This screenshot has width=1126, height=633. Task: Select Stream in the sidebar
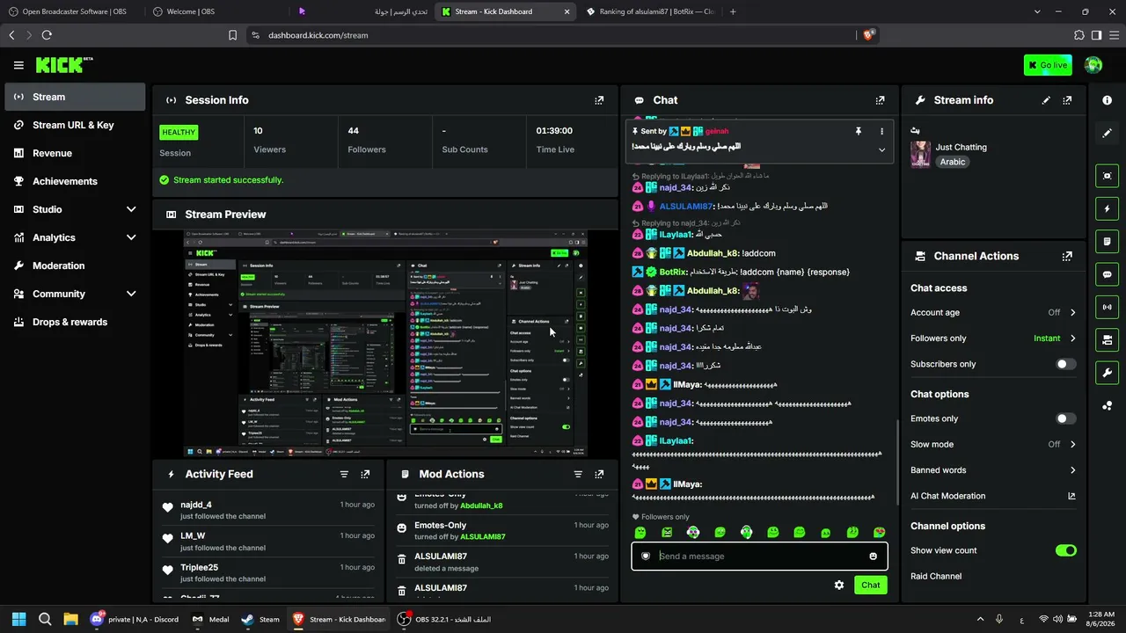coord(75,97)
